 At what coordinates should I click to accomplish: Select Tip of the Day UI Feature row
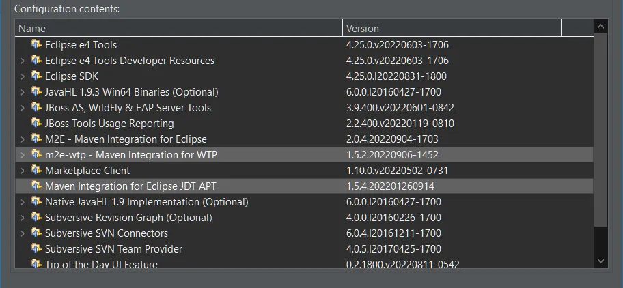point(101,264)
